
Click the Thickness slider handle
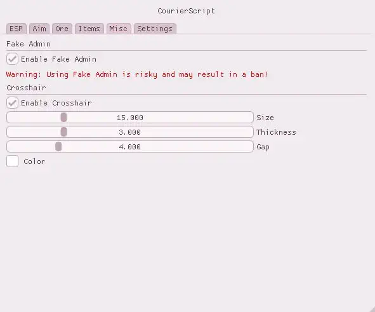[x=63, y=132]
